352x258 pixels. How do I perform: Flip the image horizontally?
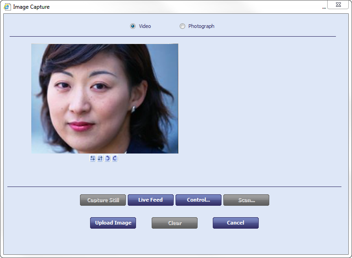(93, 158)
